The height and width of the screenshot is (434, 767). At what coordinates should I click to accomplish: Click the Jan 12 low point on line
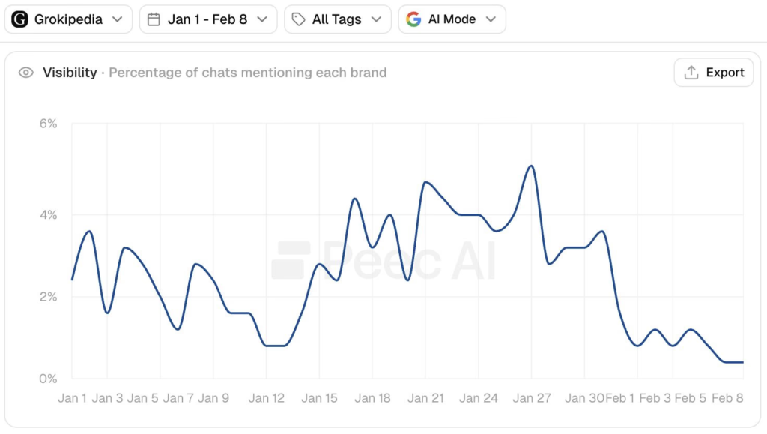(x=275, y=346)
